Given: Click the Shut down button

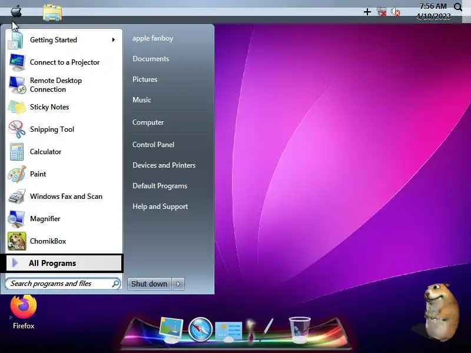Looking at the screenshot, I should (150, 284).
